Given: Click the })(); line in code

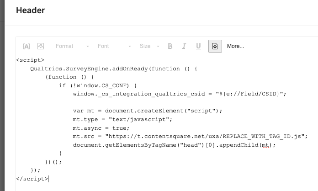Looking at the screenshot, I should coord(53,162).
